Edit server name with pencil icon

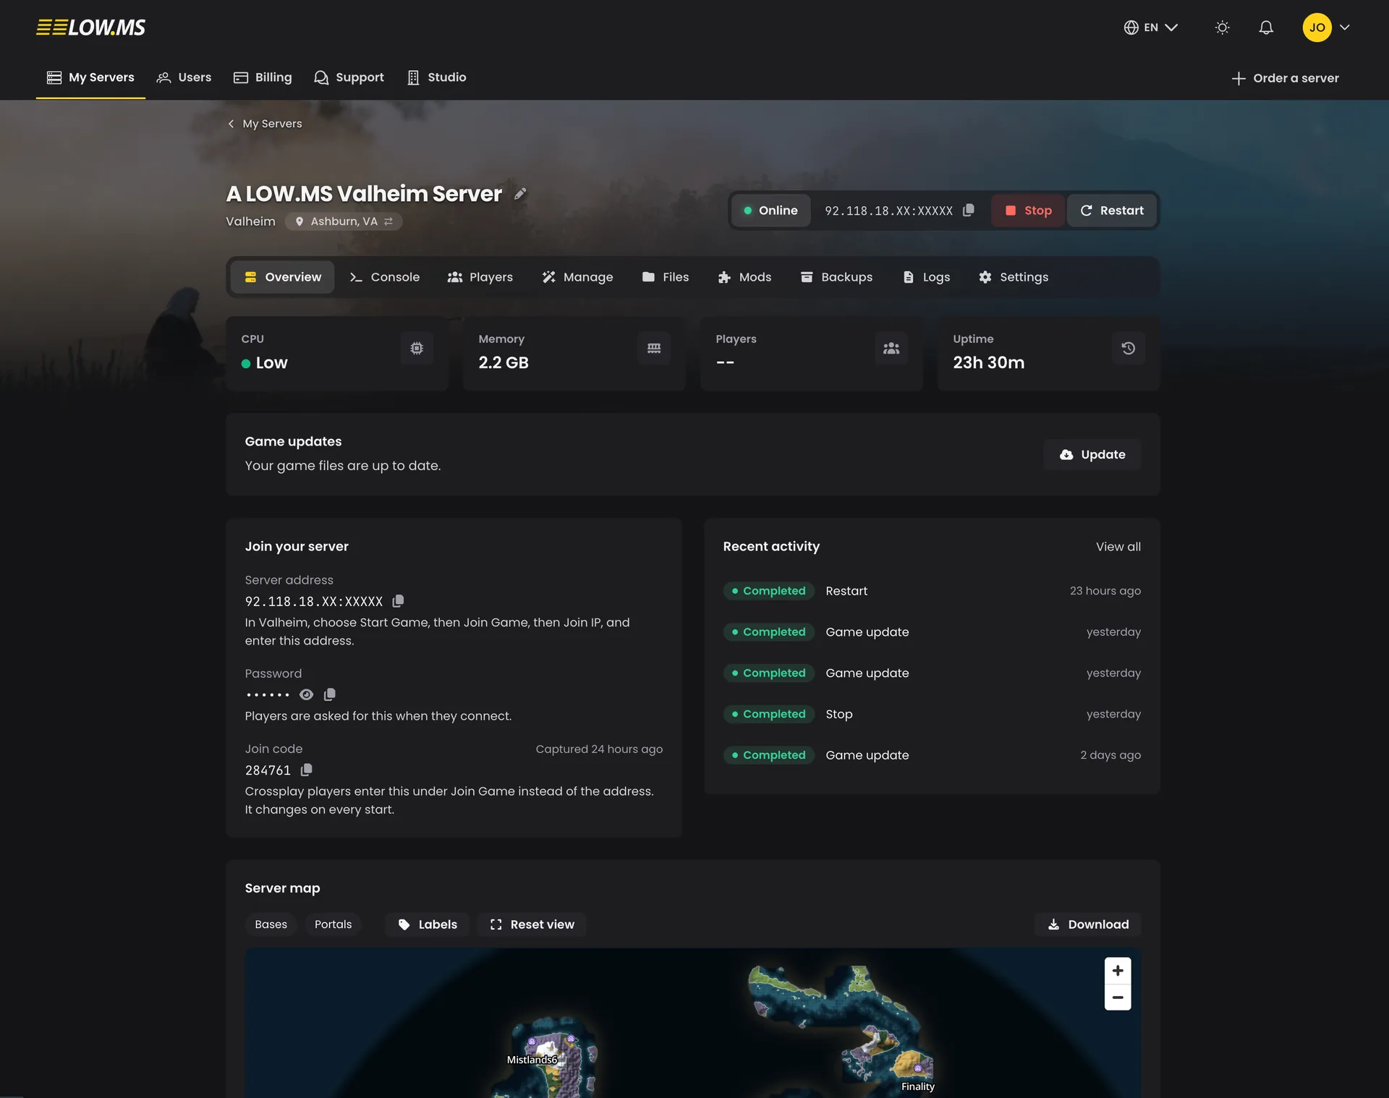click(520, 194)
